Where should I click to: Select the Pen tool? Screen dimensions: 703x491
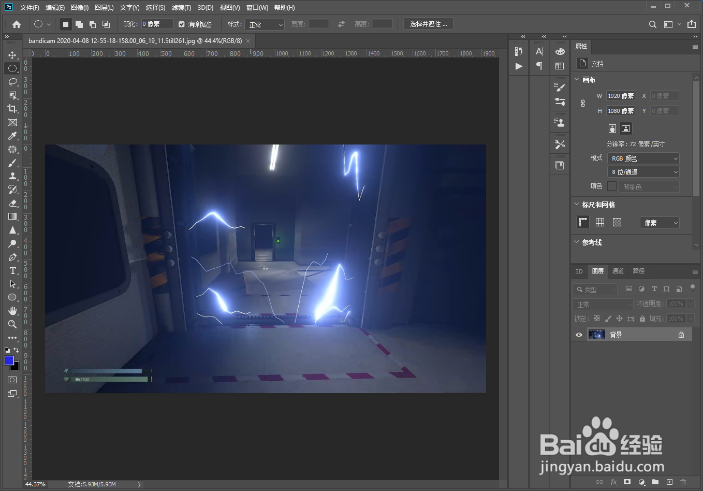click(x=12, y=257)
